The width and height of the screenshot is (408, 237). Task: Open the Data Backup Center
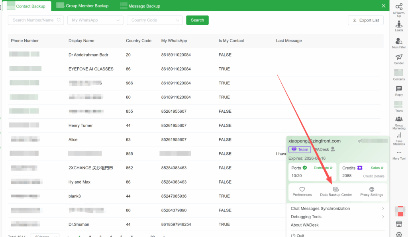pyautogui.click(x=336, y=192)
